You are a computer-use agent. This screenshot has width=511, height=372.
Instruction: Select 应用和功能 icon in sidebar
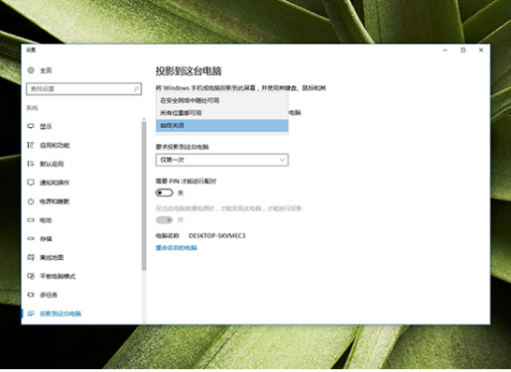pyautogui.click(x=31, y=145)
